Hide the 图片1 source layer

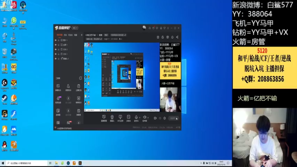pyautogui.click(x=55, y=40)
